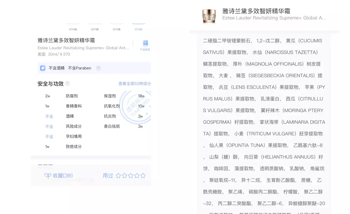Click ingredient 柠檬酸

pyautogui.click(x=291, y=192)
